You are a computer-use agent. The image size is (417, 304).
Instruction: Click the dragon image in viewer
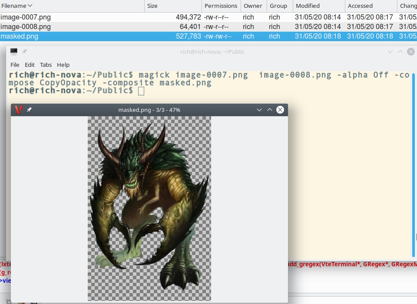pos(149,209)
